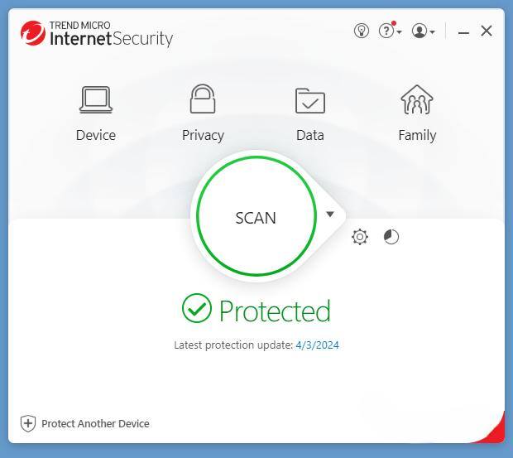Open the Data folder icon section
The image size is (513, 458).
tap(310, 101)
